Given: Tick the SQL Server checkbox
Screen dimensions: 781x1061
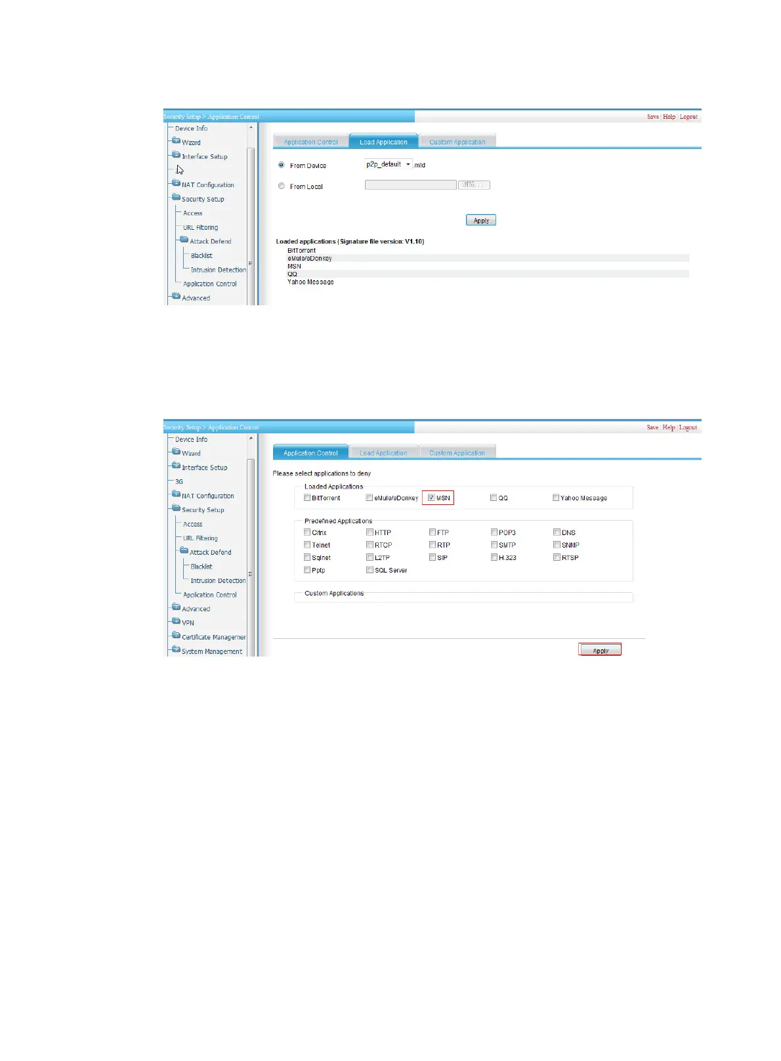Looking at the screenshot, I should [x=369, y=570].
